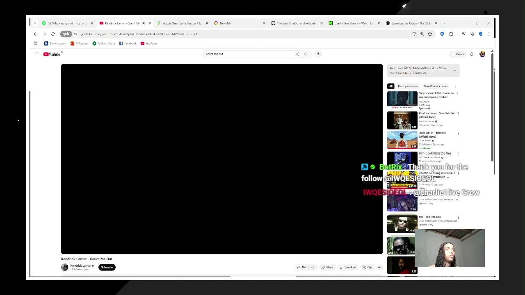Open the Addons Store bookmark
525x295 pixels.
[x=104, y=43]
